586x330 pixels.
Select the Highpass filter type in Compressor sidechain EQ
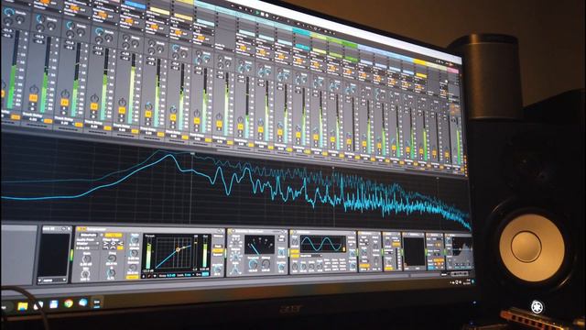(121, 247)
